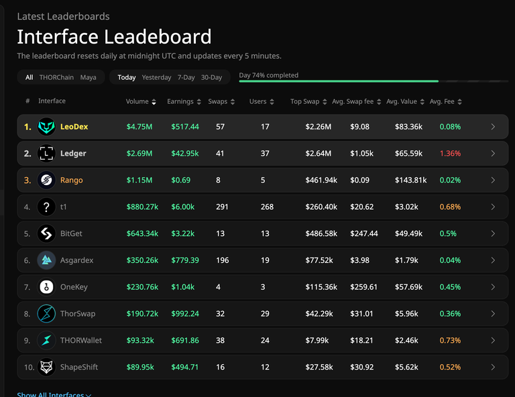Click the OneKey logo icon

pos(46,287)
